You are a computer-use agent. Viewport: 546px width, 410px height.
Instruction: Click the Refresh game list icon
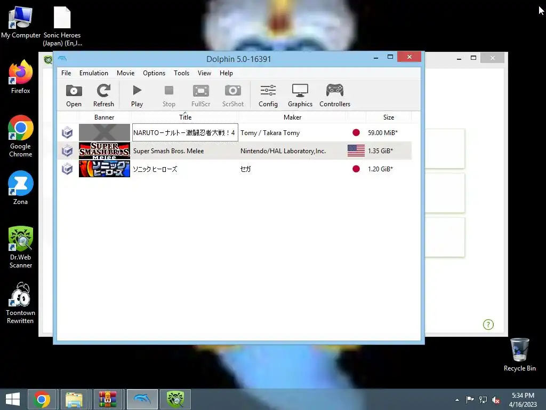(x=103, y=96)
